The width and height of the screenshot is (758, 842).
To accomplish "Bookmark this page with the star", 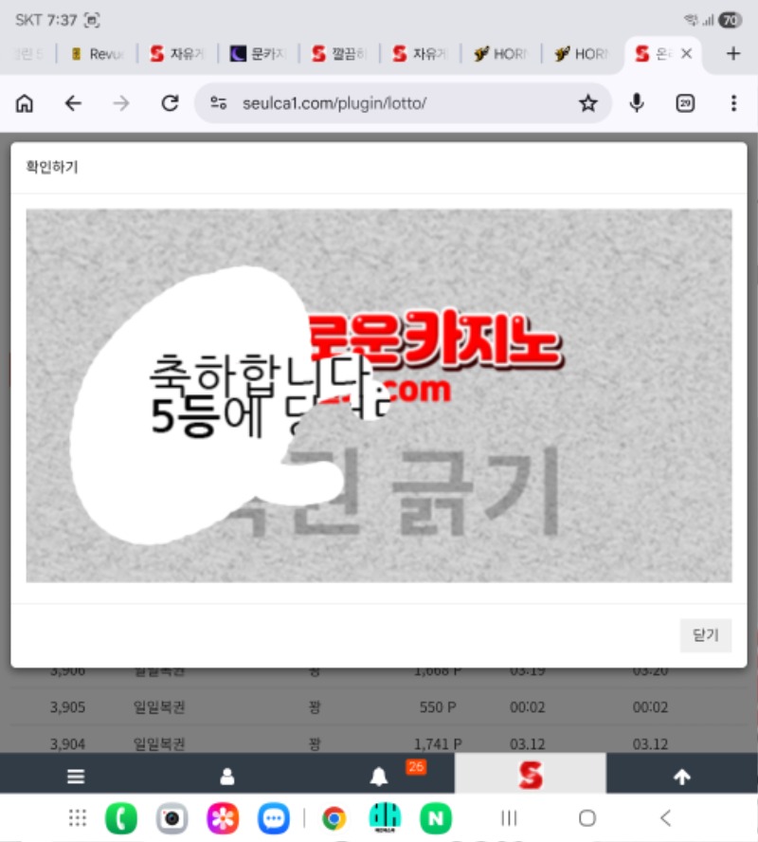I will click(x=588, y=103).
